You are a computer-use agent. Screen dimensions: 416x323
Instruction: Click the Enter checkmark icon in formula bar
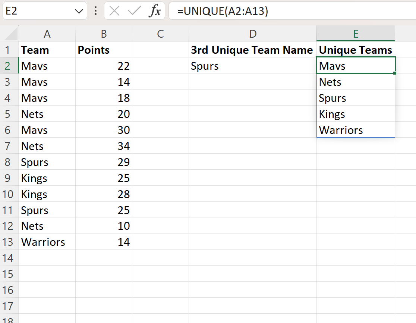[134, 11]
